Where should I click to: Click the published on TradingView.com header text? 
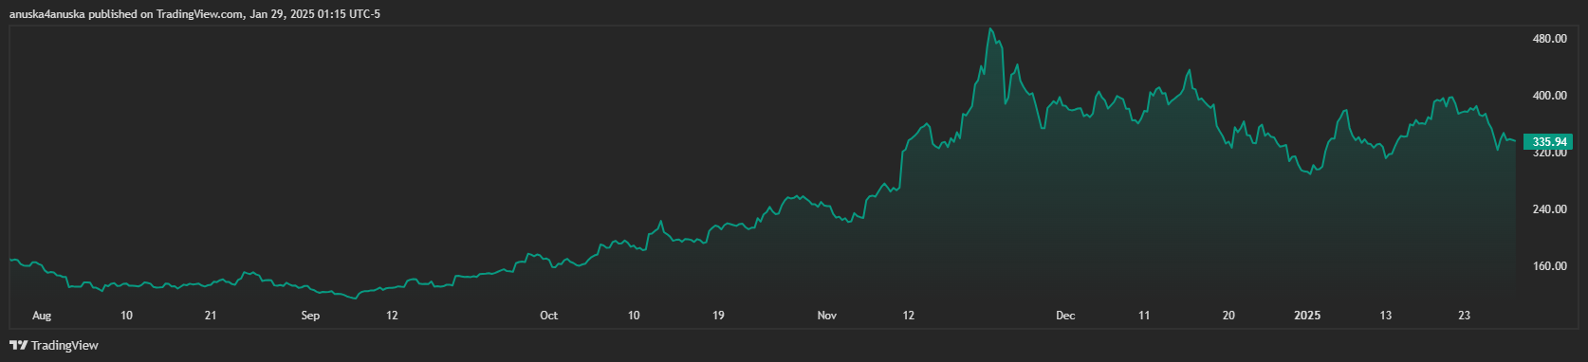point(167,14)
